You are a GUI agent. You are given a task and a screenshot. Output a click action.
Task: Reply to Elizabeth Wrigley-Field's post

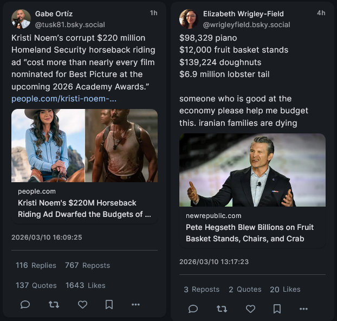(x=193, y=309)
